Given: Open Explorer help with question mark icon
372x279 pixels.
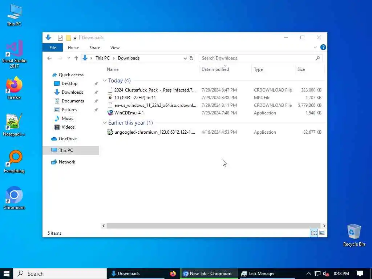Looking at the screenshot, I should pyautogui.click(x=323, y=48).
